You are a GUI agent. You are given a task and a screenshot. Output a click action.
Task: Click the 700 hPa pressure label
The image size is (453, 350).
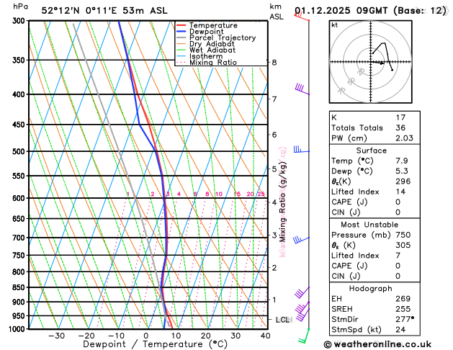[x=20, y=238]
